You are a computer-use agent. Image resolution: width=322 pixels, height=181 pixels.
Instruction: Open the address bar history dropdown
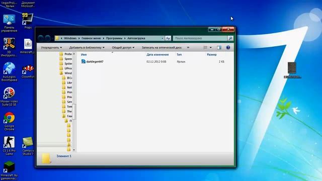[x=162, y=38]
